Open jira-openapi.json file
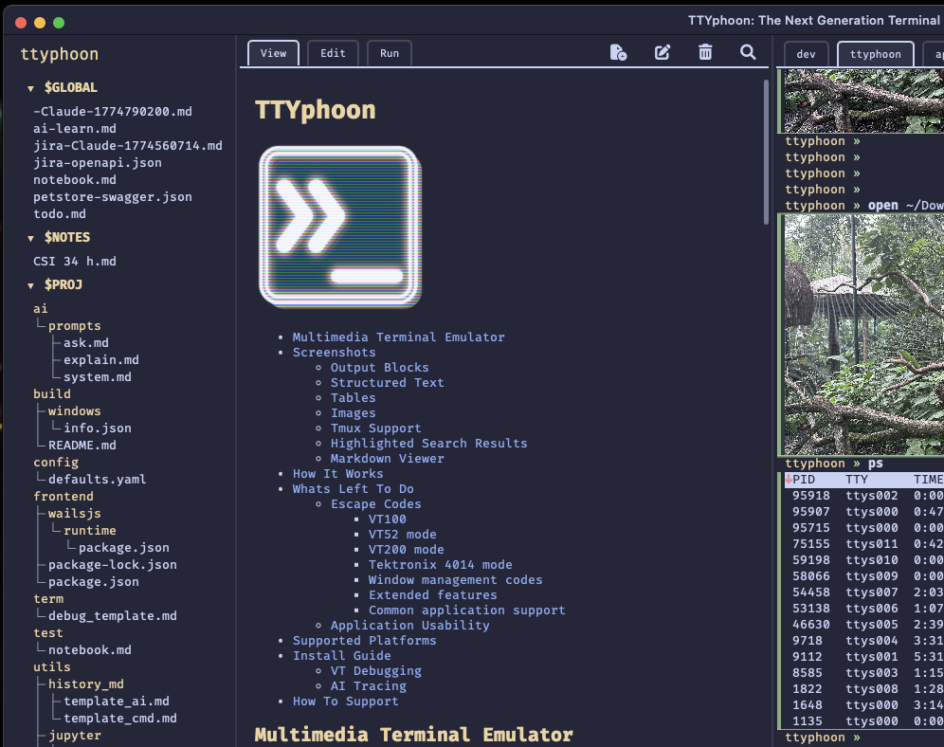This screenshot has width=944, height=747. [98, 162]
